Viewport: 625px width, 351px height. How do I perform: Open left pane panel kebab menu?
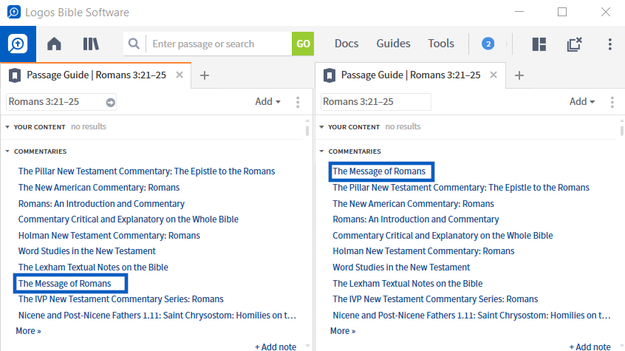tap(298, 102)
